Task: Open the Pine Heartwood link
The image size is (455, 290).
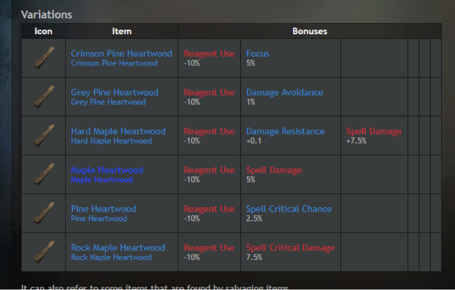Action: pyautogui.click(x=103, y=209)
